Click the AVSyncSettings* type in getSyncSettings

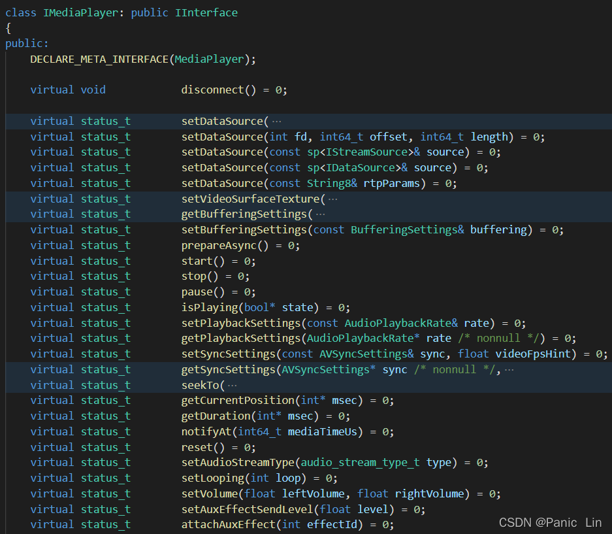[329, 370]
